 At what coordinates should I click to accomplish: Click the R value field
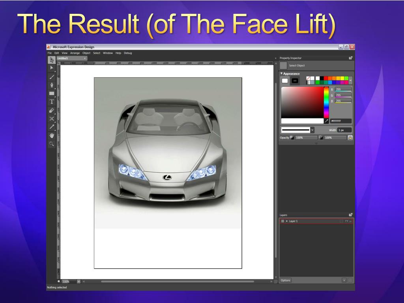click(343, 90)
